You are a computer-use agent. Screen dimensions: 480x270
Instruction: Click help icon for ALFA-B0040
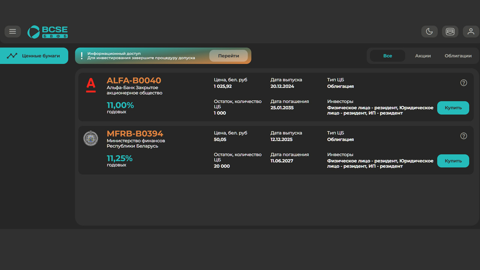click(x=463, y=83)
